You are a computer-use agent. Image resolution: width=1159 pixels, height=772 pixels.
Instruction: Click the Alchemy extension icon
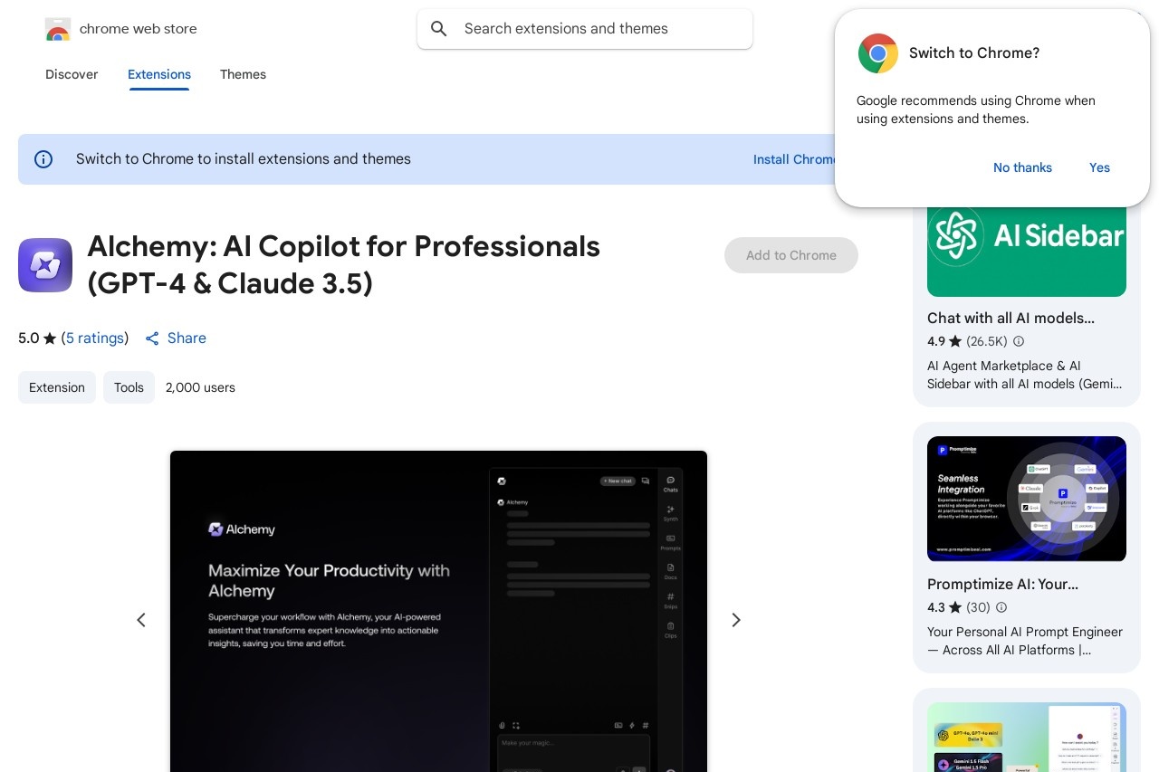(45, 265)
